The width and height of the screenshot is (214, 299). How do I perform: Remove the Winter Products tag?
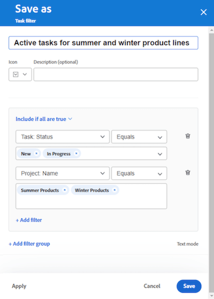point(114,190)
